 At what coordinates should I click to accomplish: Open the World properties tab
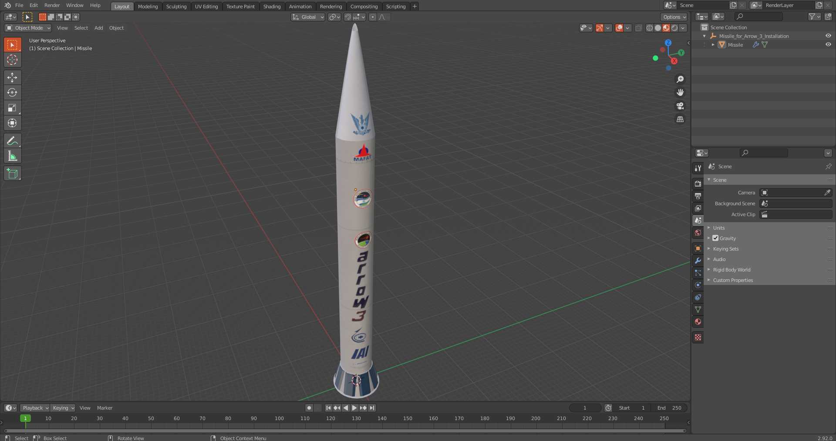(x=698, y=233)
